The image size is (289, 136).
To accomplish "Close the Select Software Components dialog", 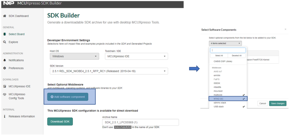I will tap(286, 29).
